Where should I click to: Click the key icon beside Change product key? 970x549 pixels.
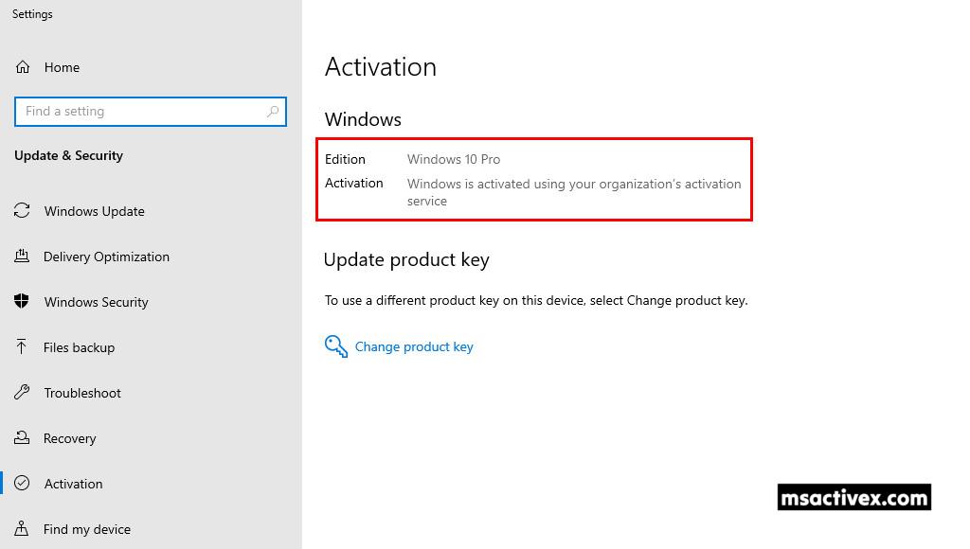tap(336, 346)
